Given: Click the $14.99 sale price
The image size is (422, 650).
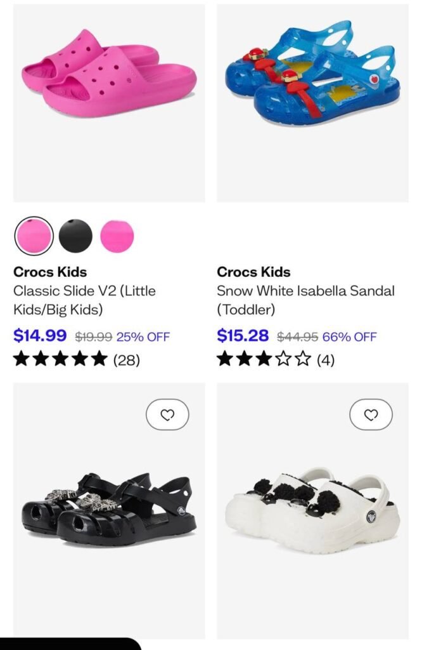Looking at the screenshot, I should (40, 335).
